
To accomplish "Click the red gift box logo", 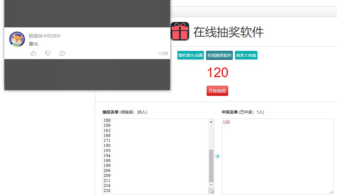I will (180, 31).
